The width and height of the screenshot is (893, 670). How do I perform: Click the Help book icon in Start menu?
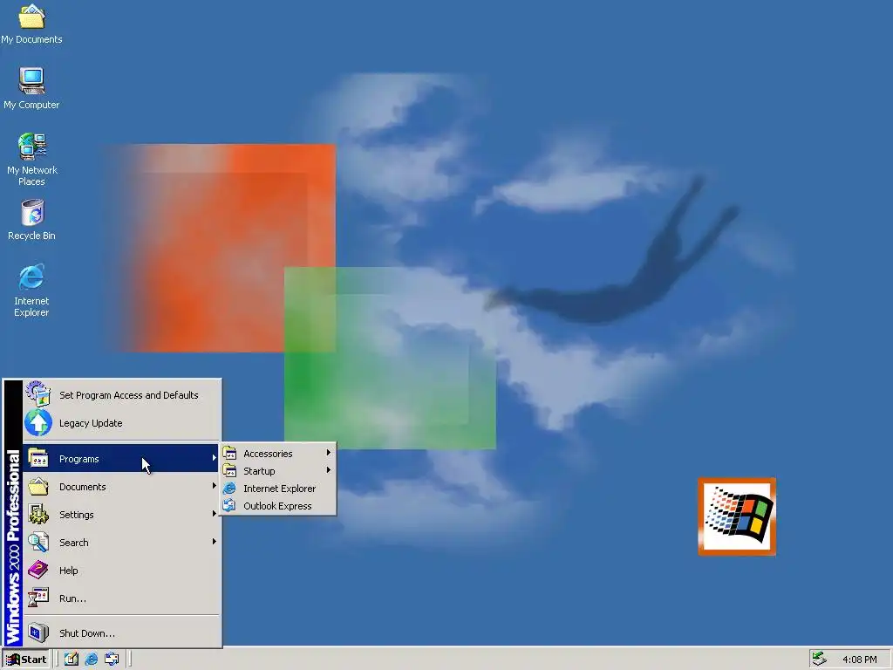coord(38,570)
